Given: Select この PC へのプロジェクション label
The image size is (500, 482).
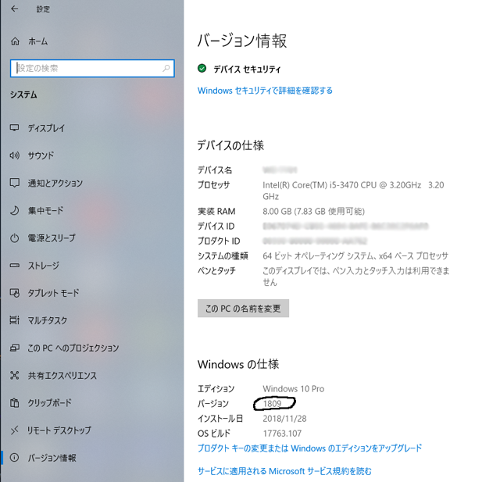Looking at the screenshot, I should click(73, 348).
